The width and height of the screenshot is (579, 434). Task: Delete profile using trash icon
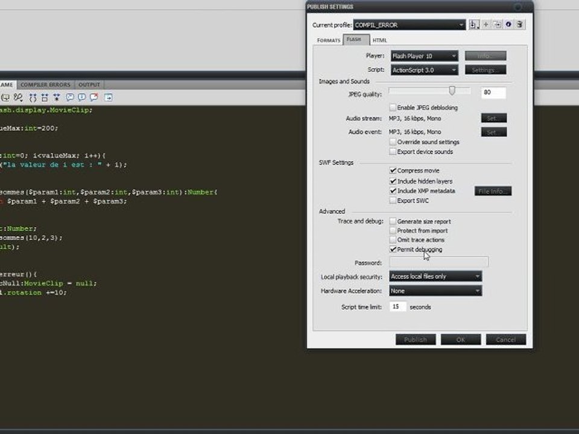point(519,24)
